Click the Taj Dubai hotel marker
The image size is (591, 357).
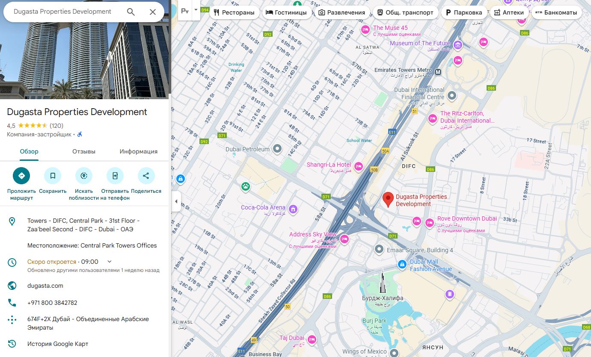(x=312, y=339)
